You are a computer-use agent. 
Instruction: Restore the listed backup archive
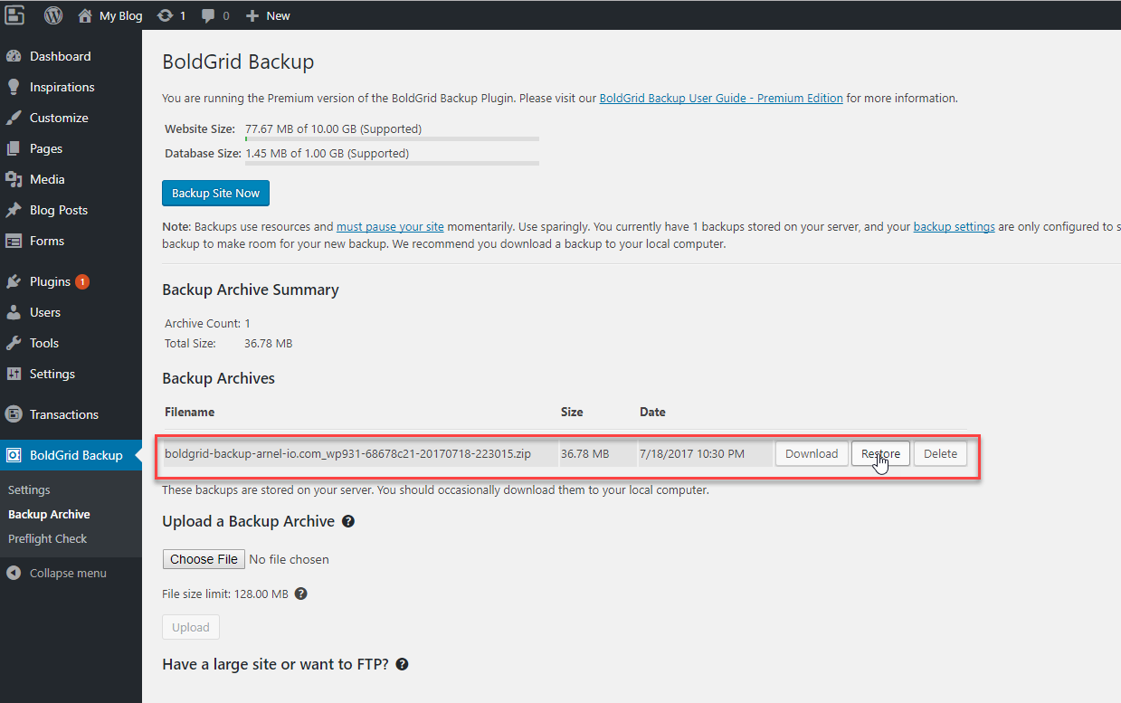point(880,453)
